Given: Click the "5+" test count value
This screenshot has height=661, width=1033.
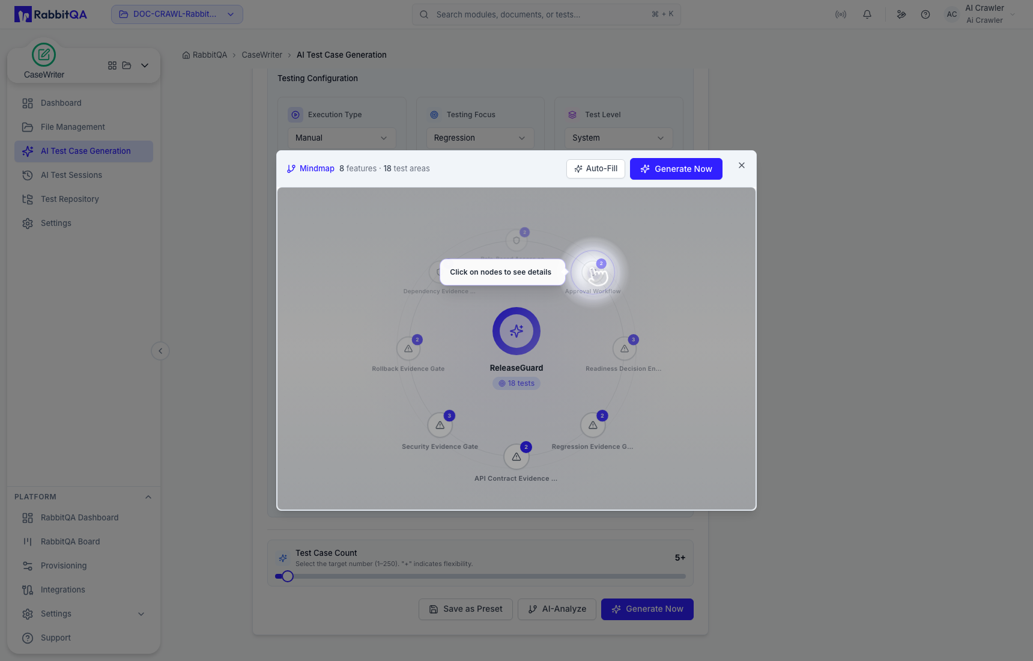Looking at the screenshot, I should [680, 558].
